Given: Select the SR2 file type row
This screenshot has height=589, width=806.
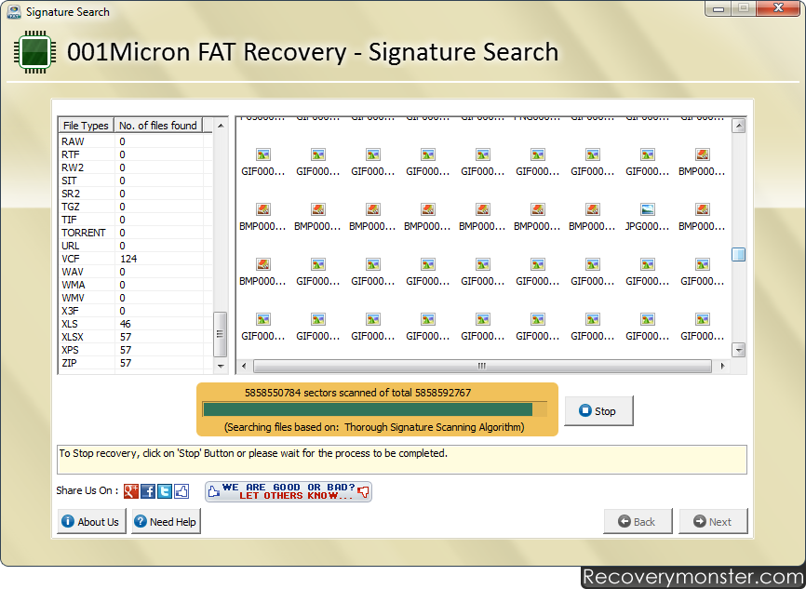Looking at the screenshot, I should (136, 194).
